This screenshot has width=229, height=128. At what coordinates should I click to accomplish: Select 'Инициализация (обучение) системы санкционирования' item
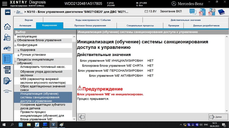click(43, 97)
